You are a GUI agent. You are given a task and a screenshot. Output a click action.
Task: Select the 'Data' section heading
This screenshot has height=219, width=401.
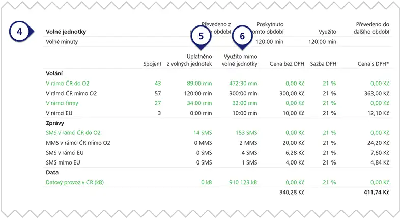click(53, 172)
